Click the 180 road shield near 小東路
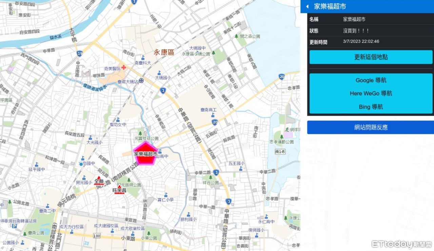This screenshot has height=251, width=434. coord(97,236)
